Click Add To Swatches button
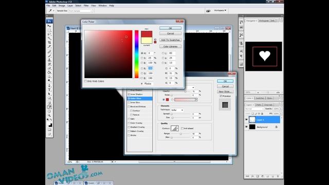Image resolution: width=329 pixels, height=185 pixels. coord(170,40)
